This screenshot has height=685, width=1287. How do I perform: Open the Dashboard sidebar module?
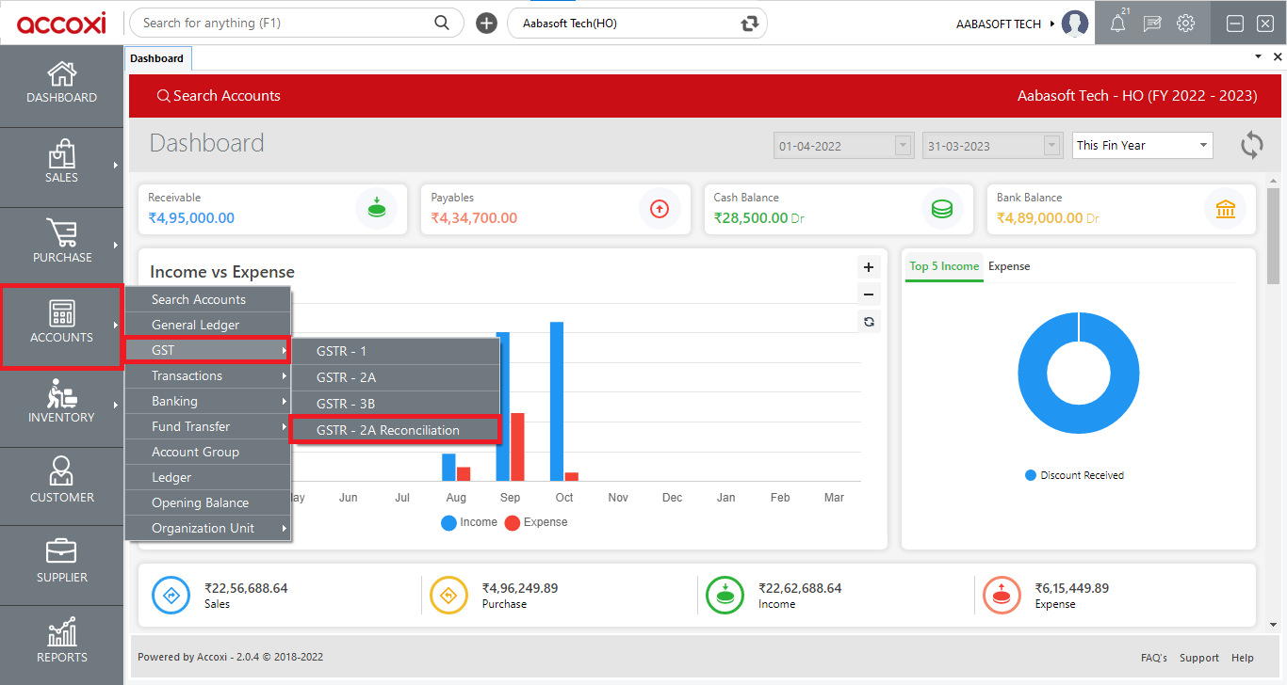[x=61, y=83]
